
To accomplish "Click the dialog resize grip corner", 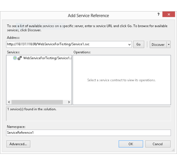I will (173, 150).
